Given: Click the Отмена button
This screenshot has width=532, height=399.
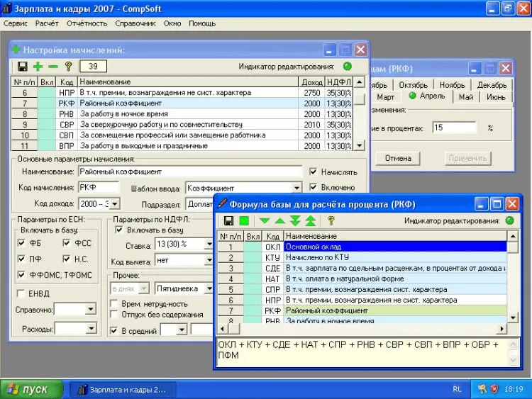Looking at the screenshot, I should [x=398, y=158].
